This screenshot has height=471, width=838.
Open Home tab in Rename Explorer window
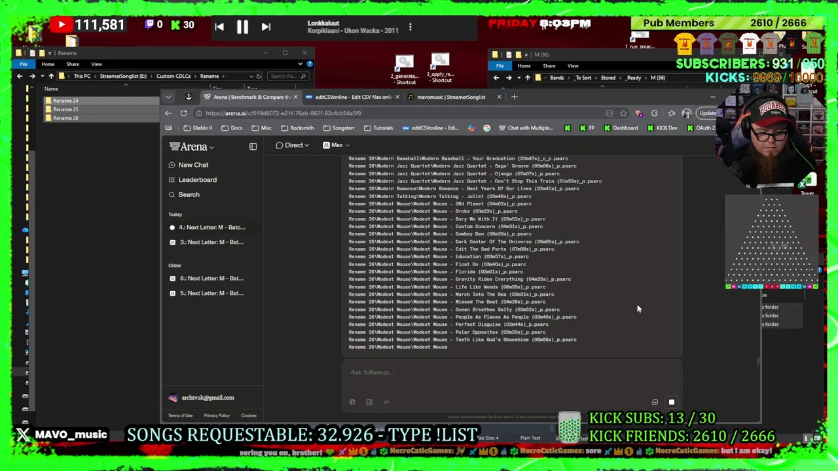[x=48, y=64]
